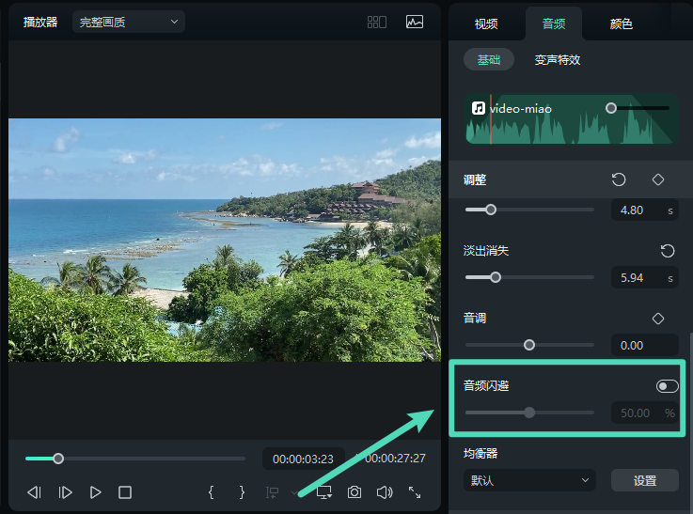Step back one frame
Viewport: 693px width, 514px height.
pyautogui.click(x=35, y=492)
